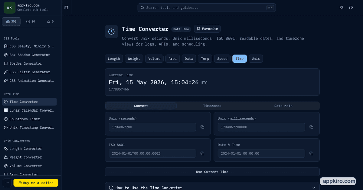
Task: Open the three-dot more menu at bottom
Action: [x=7, y=183]
